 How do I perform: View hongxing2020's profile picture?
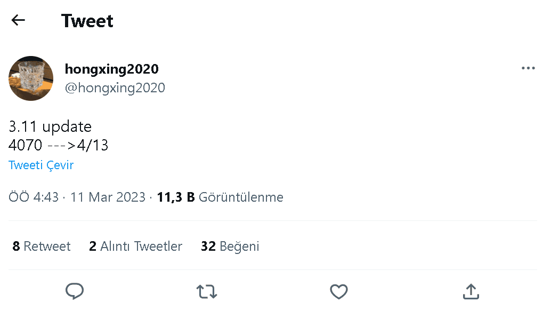point(30,78)
